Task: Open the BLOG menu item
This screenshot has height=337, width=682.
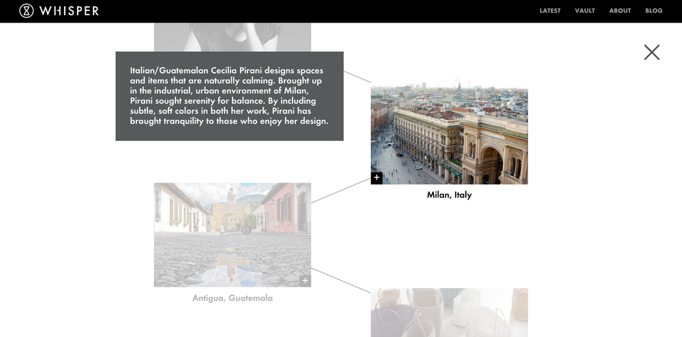Action: (654, 11)
